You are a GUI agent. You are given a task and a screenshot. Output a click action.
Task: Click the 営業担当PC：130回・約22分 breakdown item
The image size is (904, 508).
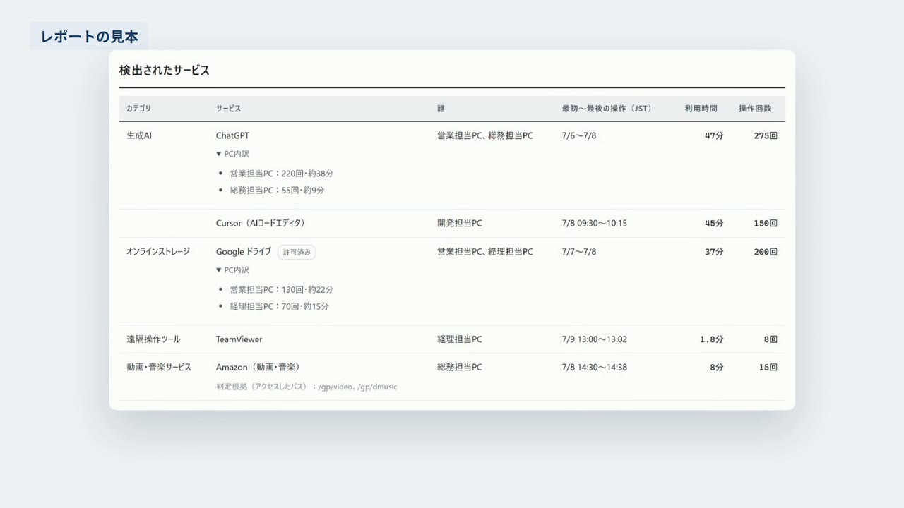tap(281, 289)
